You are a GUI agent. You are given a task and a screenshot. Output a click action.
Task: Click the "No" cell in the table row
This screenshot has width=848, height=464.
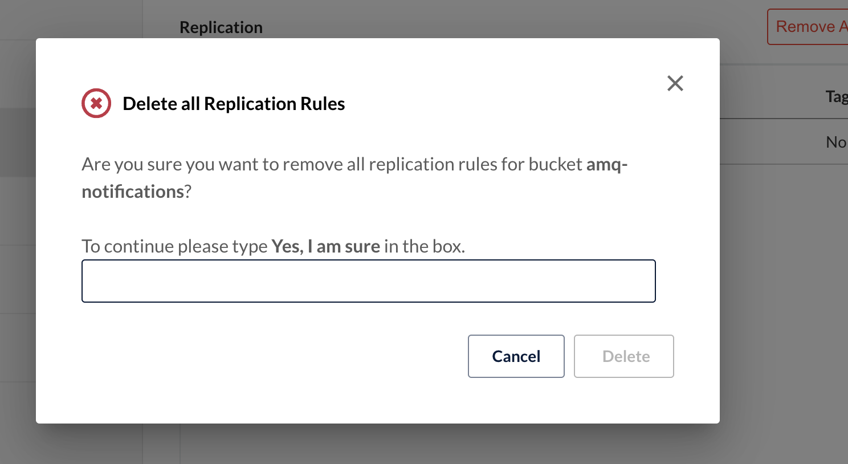click(x=836, y=142)
